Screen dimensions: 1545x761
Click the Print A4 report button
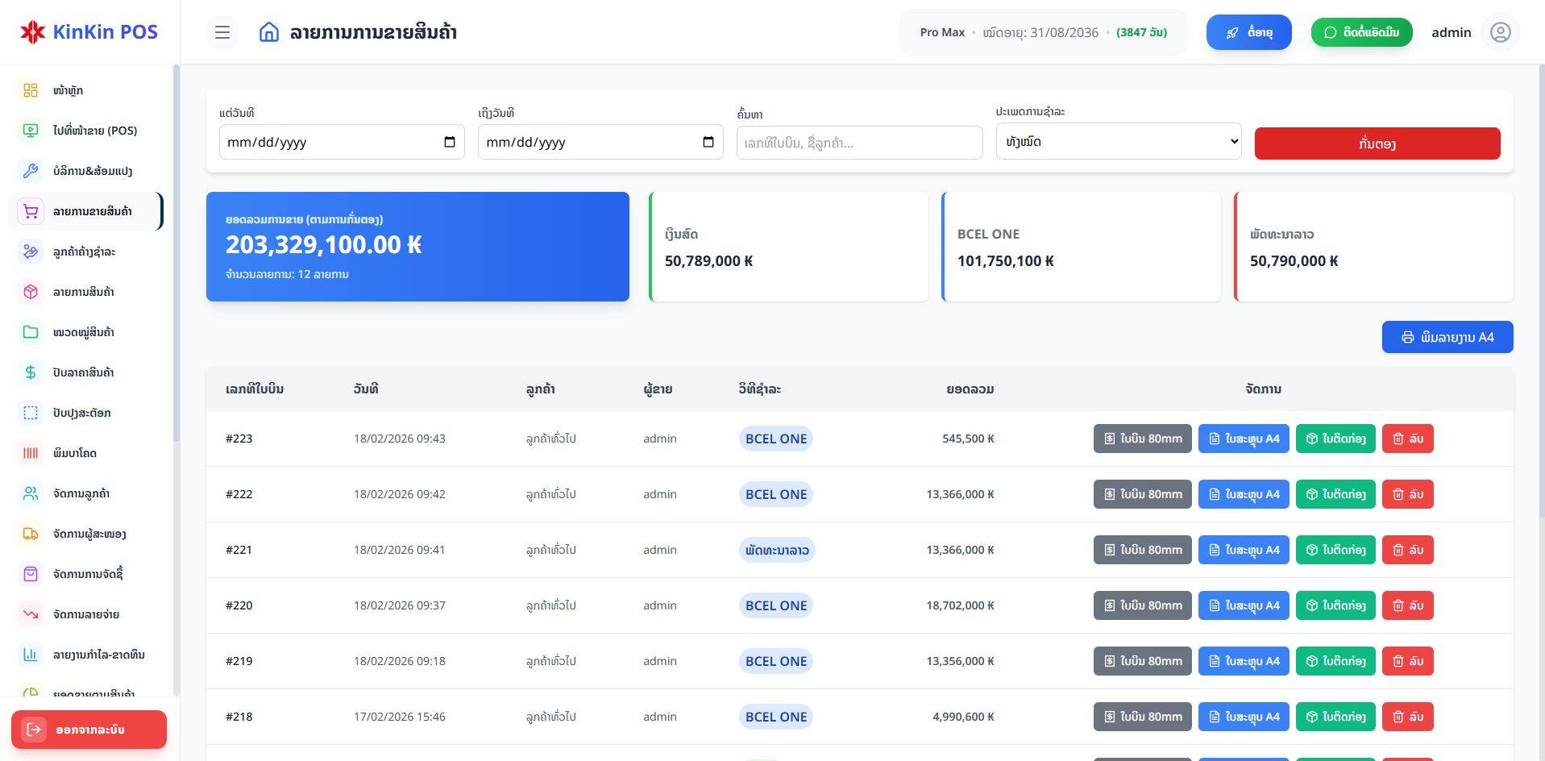[1447, 337]
